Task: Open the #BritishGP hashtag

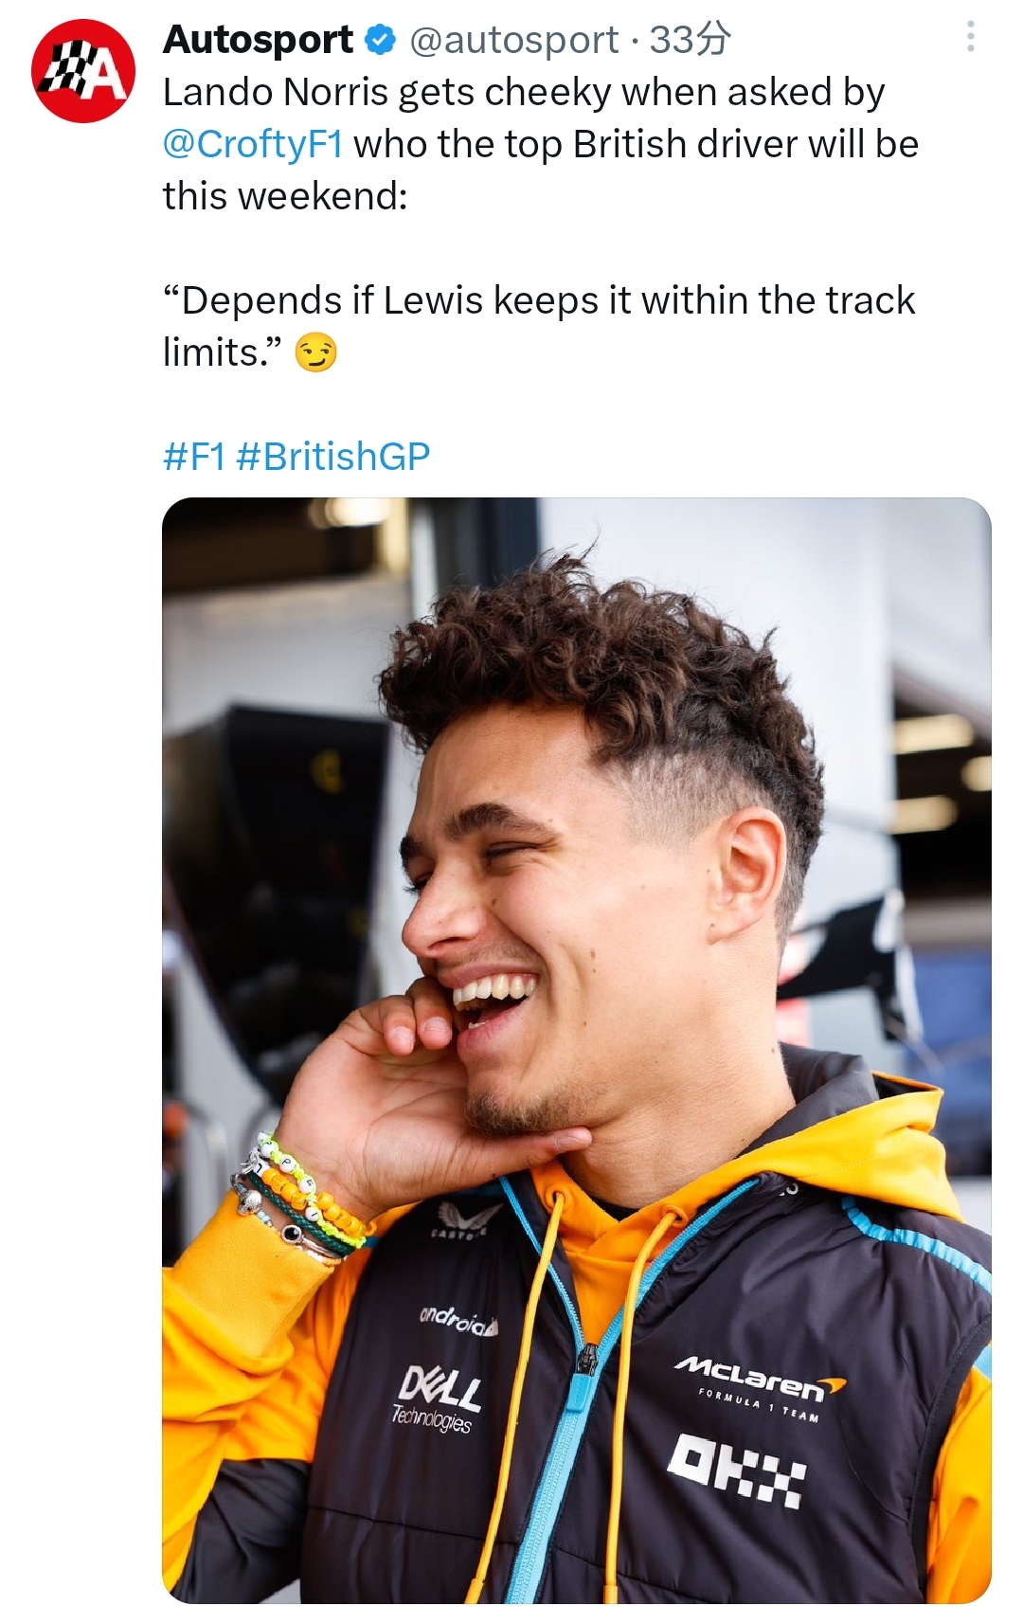Action: [332, 456]
